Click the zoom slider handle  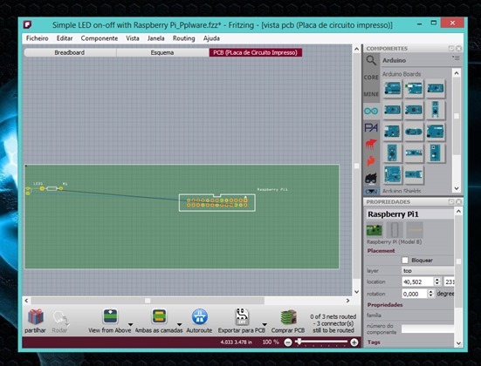[x=299, y=342]
